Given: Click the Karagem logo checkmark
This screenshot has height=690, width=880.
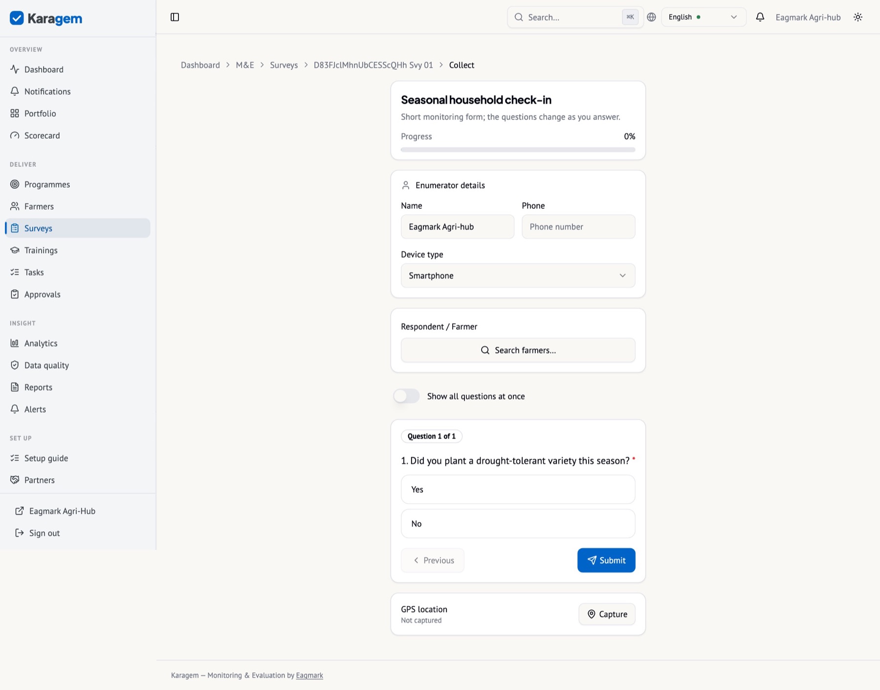Looking at the screenshot, I should tap(17, 18).
